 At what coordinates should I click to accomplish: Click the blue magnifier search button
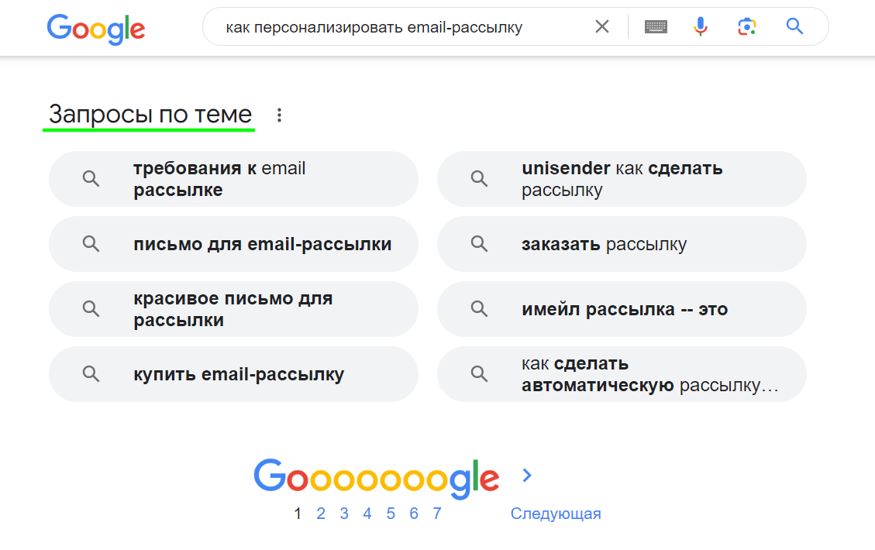[x=794, y=26]
